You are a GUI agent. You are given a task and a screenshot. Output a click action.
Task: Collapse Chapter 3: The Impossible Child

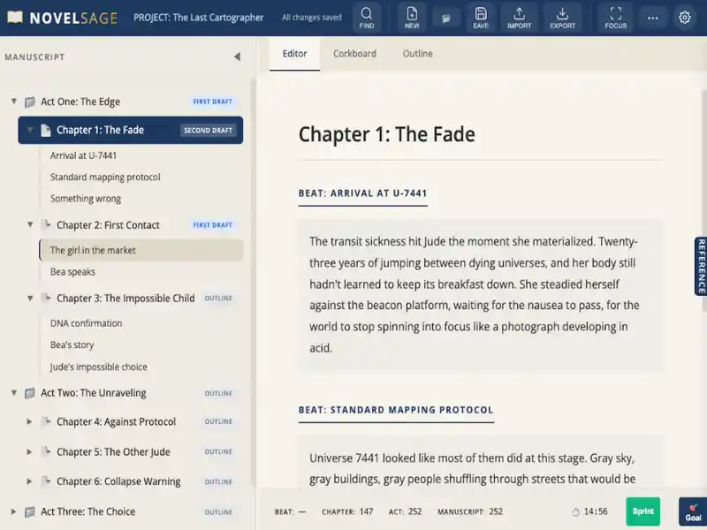30,299
